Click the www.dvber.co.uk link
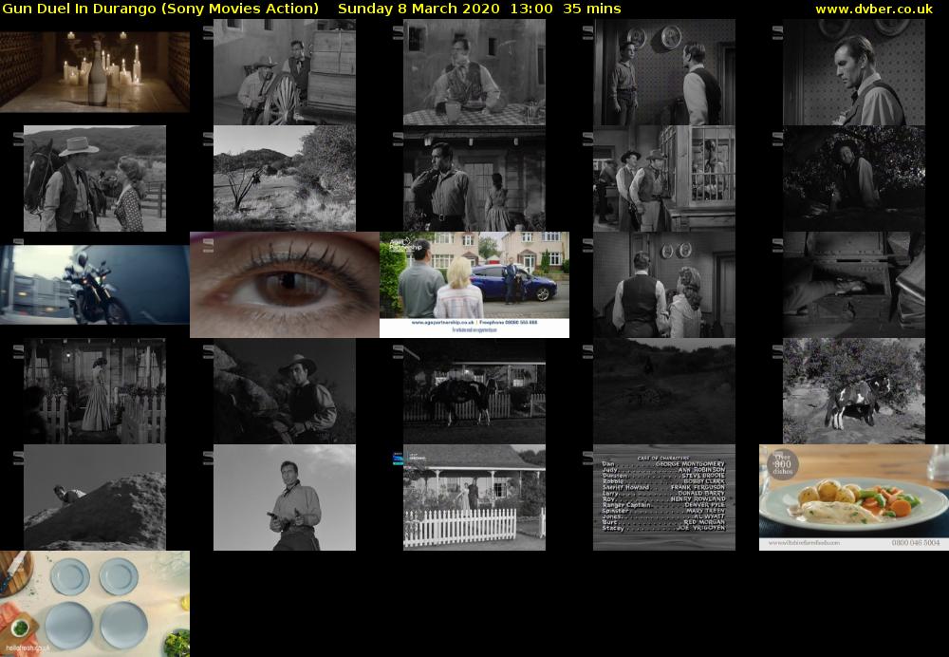Screen dimensions: 949x657 click(x=874, y=9)
